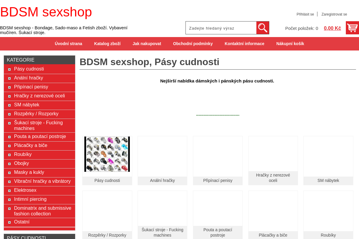
Task: Open Obchodní podmínky menu item
Action: coord(193,44)
